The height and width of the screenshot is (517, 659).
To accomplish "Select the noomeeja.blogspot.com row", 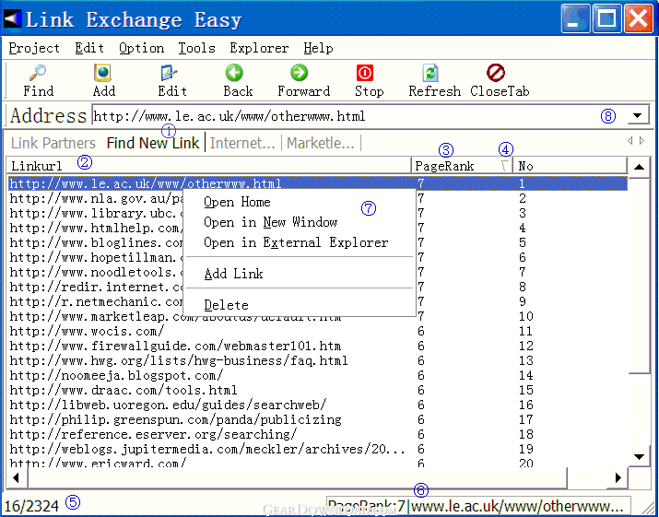I will click(x=318, y=375).
